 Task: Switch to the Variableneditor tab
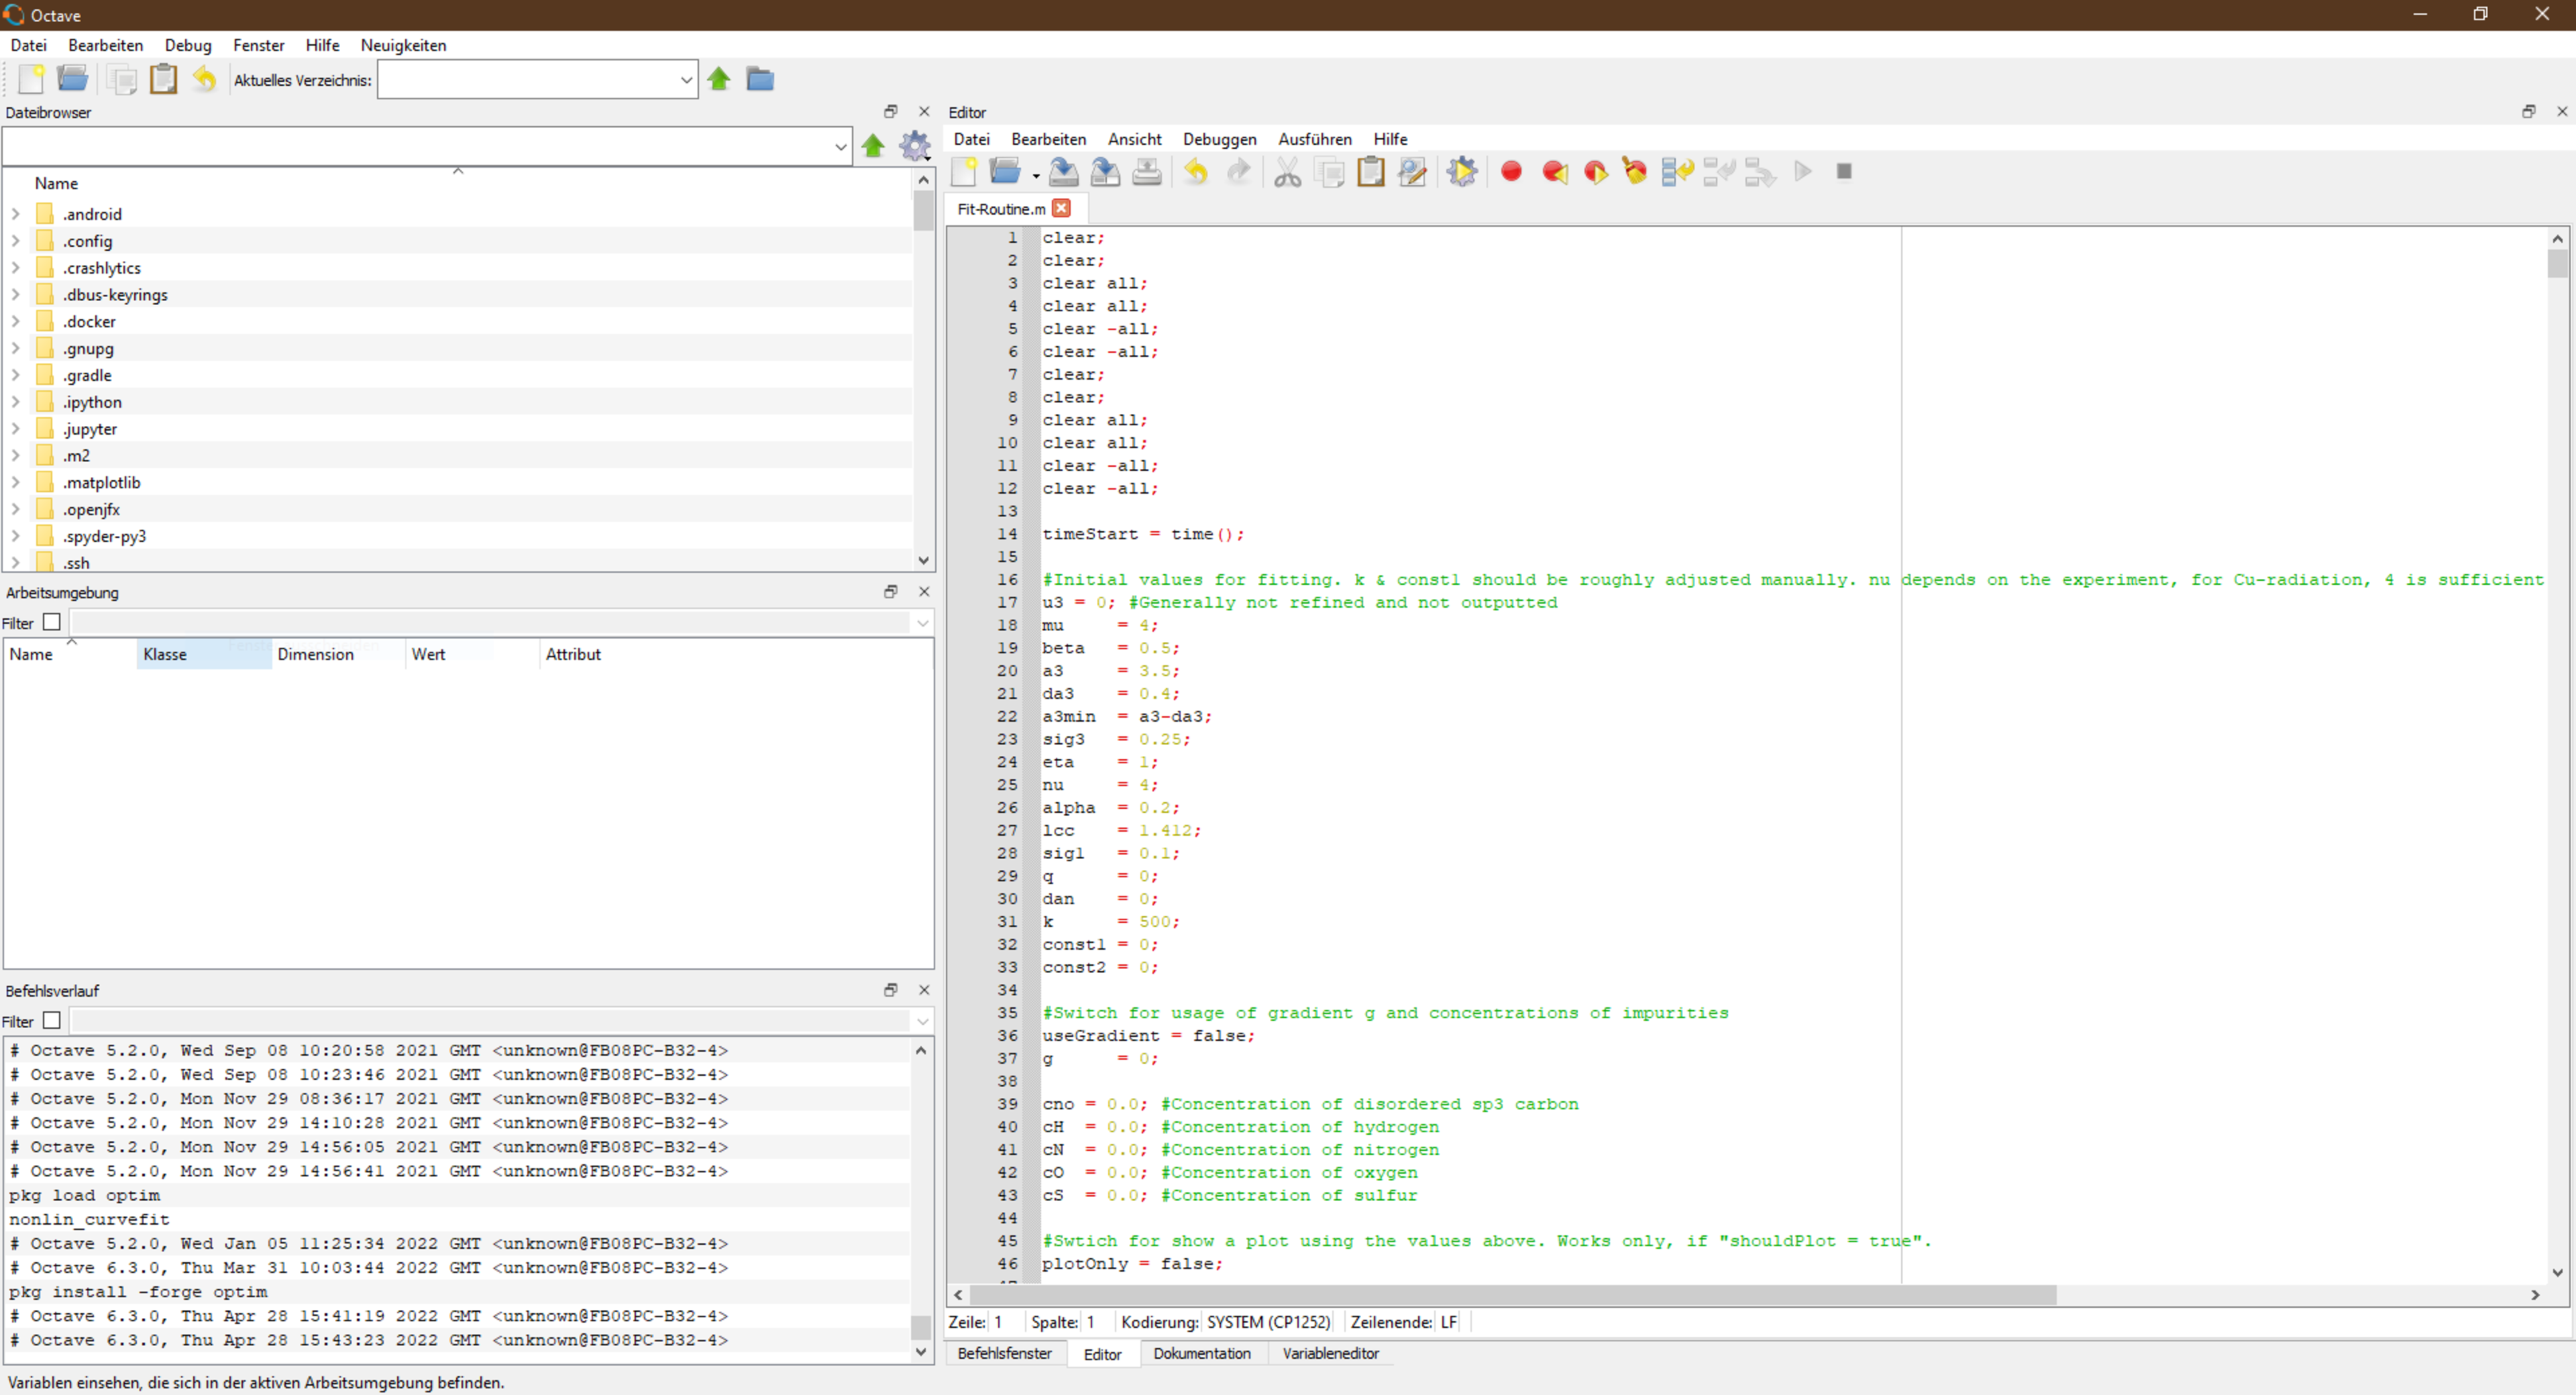(x=1330, y=1353)
